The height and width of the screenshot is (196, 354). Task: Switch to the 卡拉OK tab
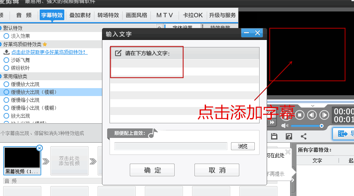(x=192, y=15)
